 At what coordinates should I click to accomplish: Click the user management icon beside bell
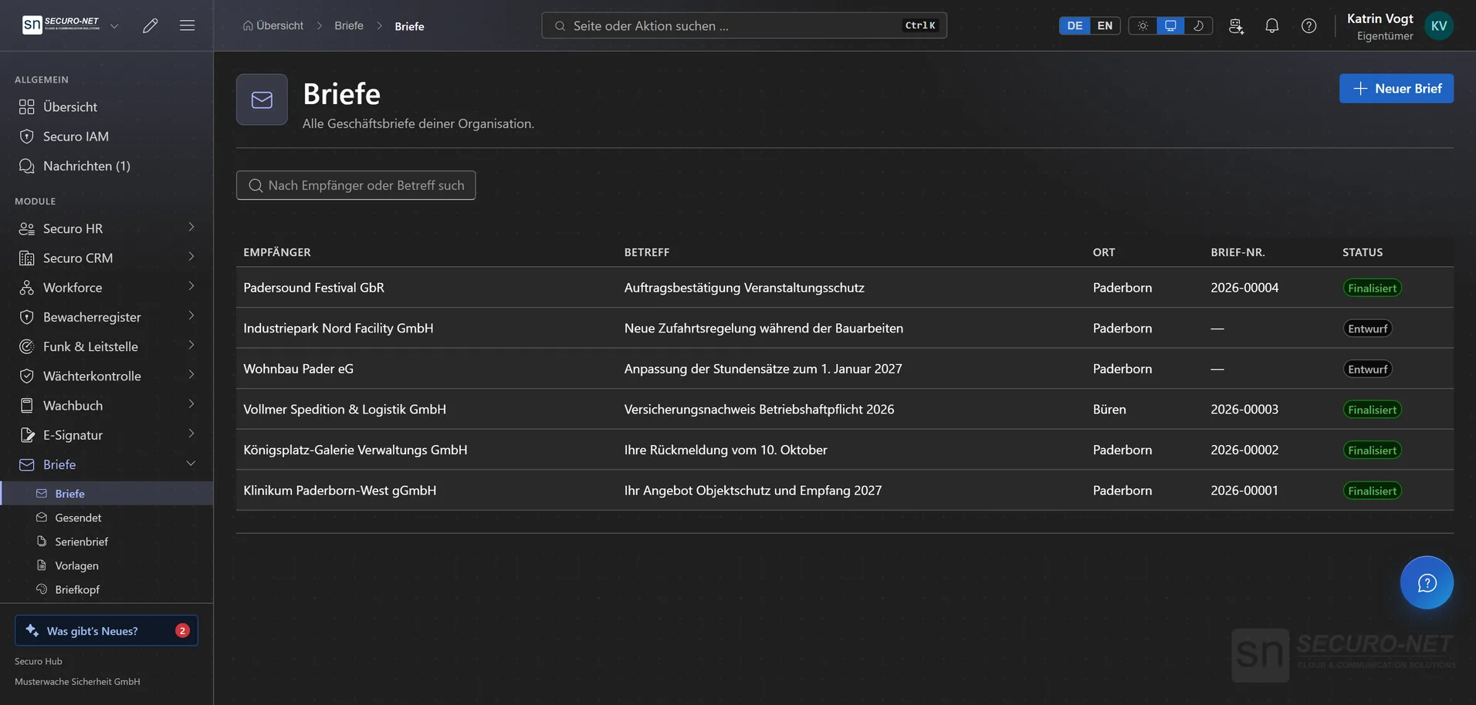1236,25
